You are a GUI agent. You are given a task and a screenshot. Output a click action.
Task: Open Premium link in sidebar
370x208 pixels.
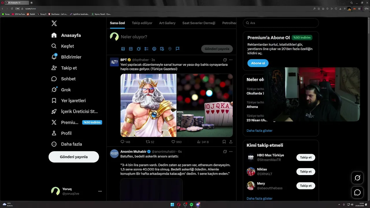click(x=76, y=122)
